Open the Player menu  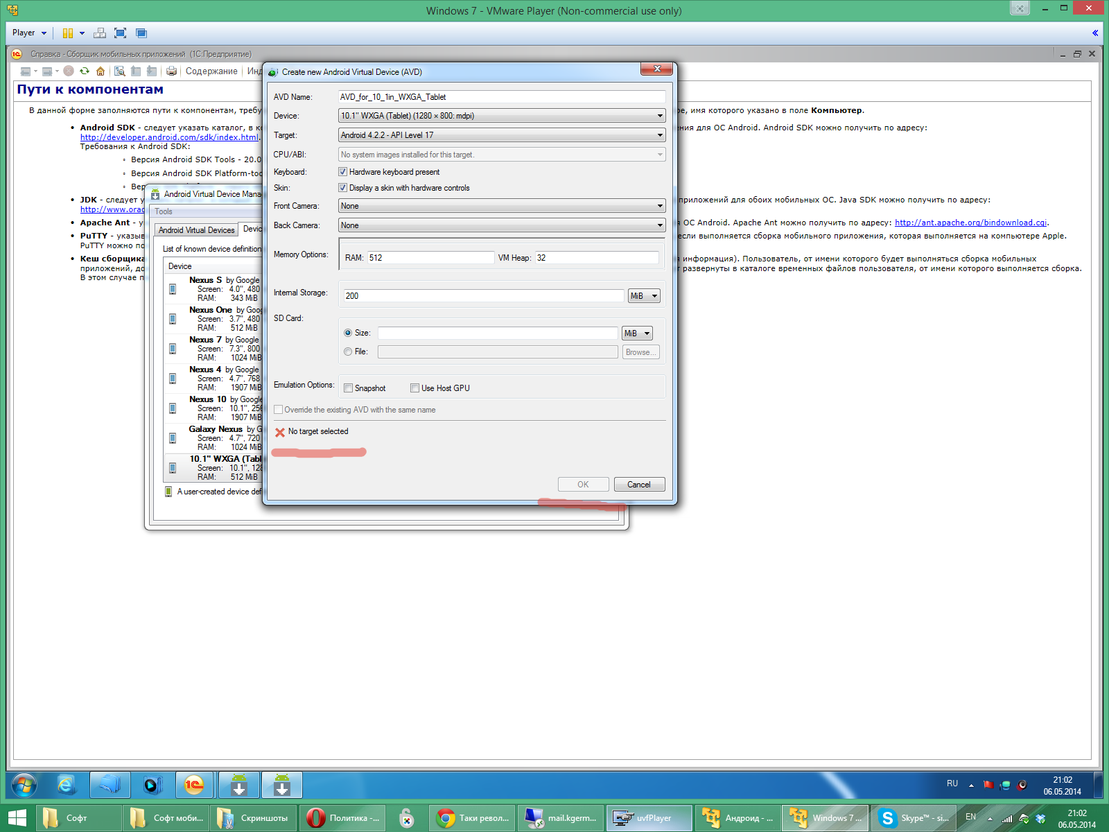(28, 33)
